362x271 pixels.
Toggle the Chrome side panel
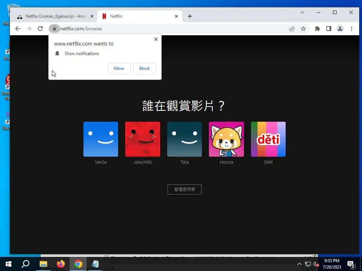(329, 29)
